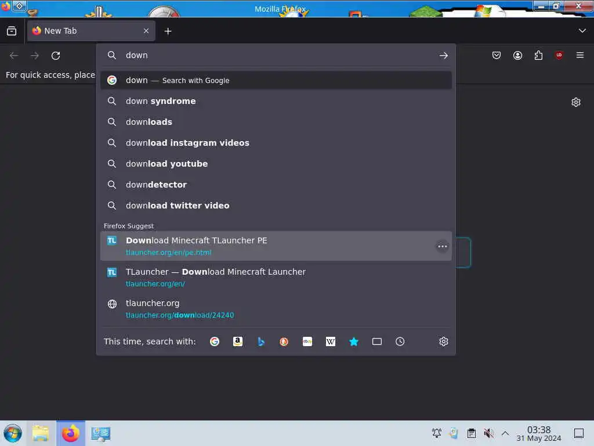Go forward with the forward arrow

(35, 55)
